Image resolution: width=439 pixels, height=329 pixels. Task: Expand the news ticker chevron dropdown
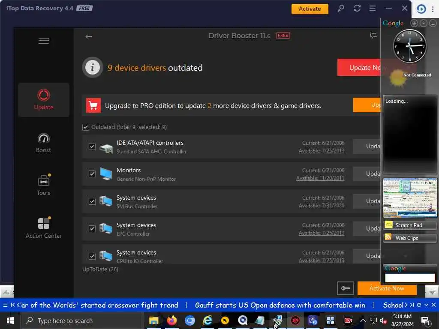427,305
